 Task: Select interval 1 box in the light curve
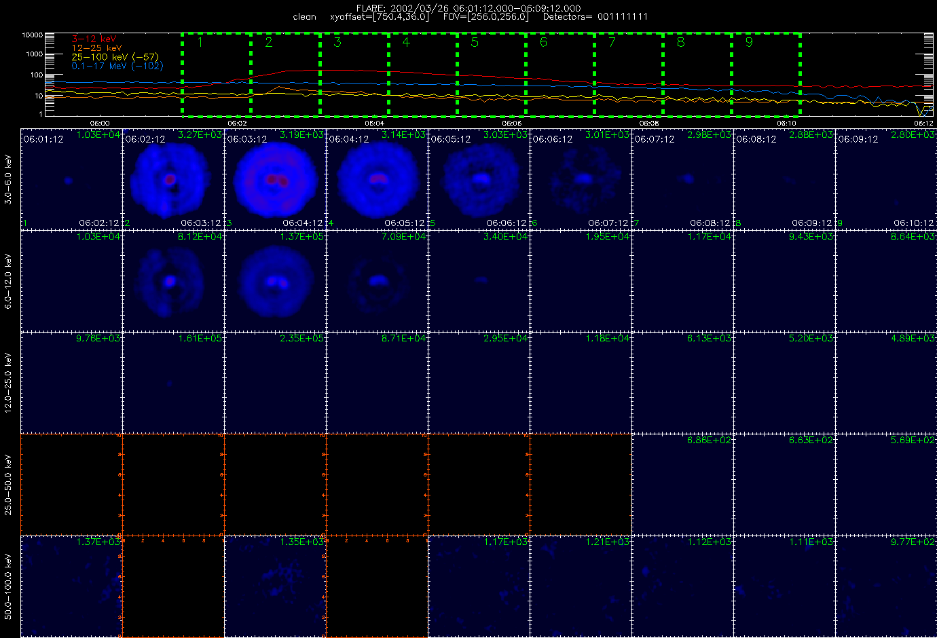(216, 73)
